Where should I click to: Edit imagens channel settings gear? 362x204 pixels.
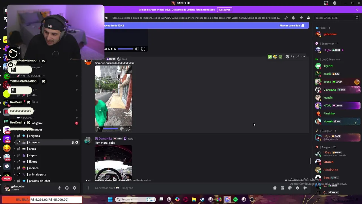(77, 143)
